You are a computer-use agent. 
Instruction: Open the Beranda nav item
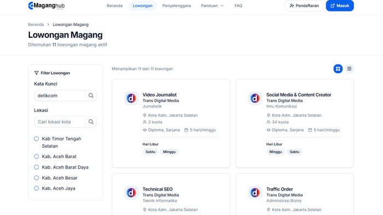tap(114, 5)
